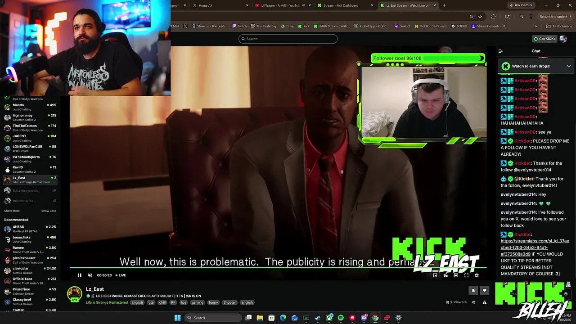The image size is (576, 324).
Task: Open Windows Start menu
Action: [177, 318]
